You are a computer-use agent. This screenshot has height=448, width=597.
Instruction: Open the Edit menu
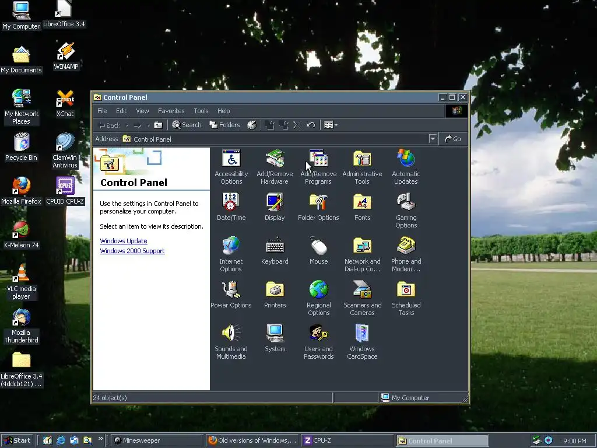pyautogui.click(x=121, y=111)
